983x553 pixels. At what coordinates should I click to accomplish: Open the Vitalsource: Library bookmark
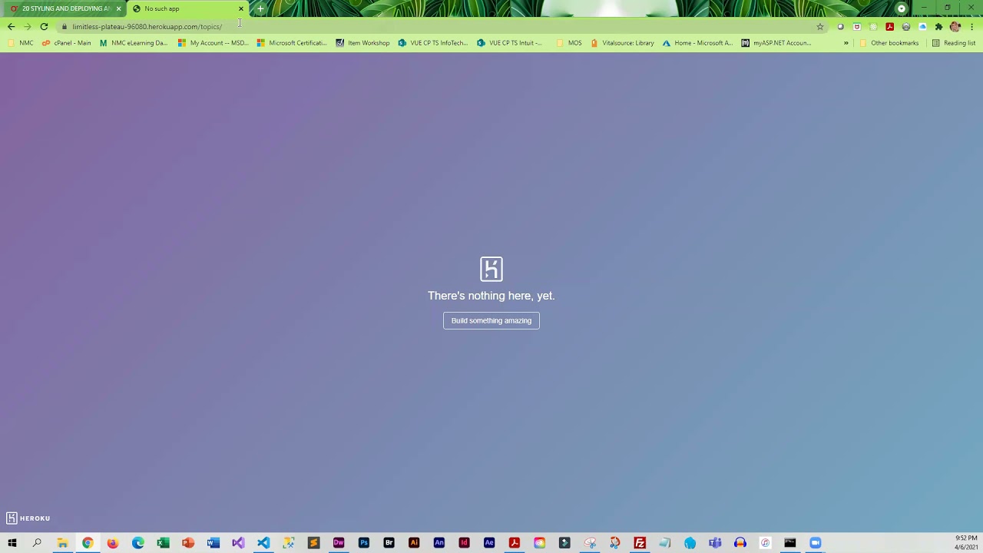[622, 43]
